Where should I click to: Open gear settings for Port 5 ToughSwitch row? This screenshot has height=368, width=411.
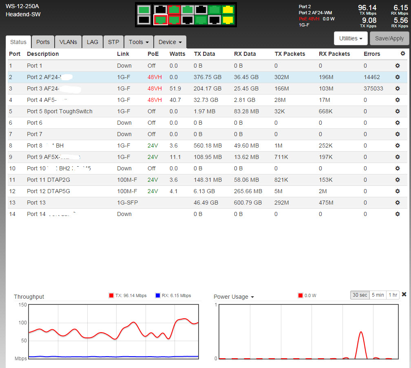[398, 111]
